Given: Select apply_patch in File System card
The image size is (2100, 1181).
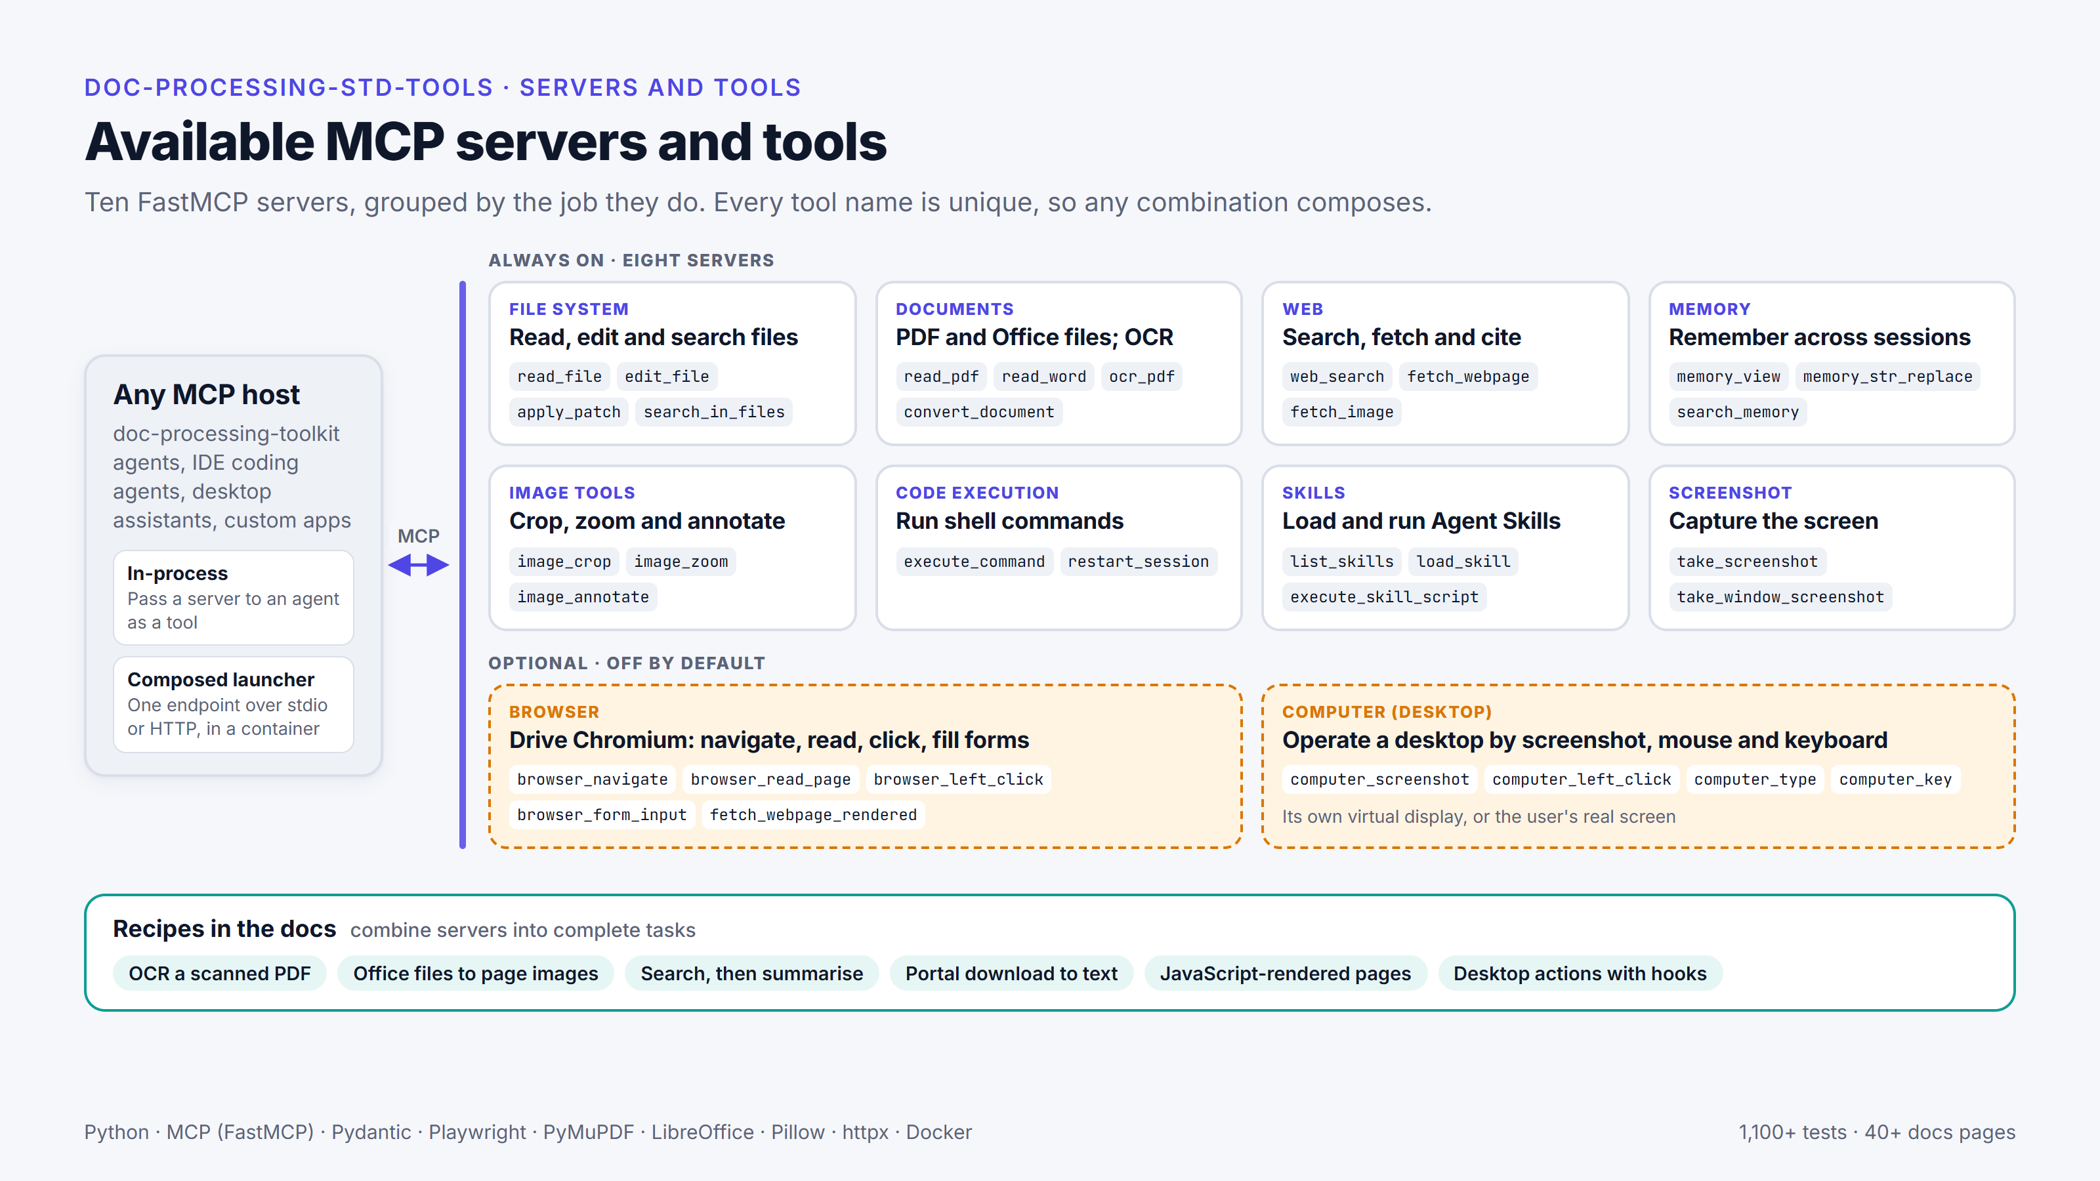Looking at the screenshot, I should [x=569, y=413].
